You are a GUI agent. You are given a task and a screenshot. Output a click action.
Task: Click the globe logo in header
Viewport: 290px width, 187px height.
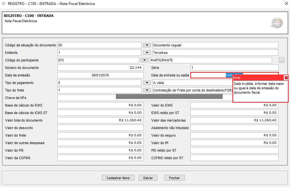(x=277, y=23)
